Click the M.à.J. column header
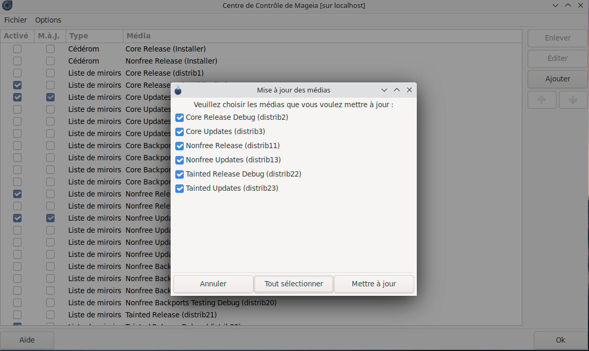The width and height of the screenshot is (589, 351). pyautogui.click(x=50, y=36)
